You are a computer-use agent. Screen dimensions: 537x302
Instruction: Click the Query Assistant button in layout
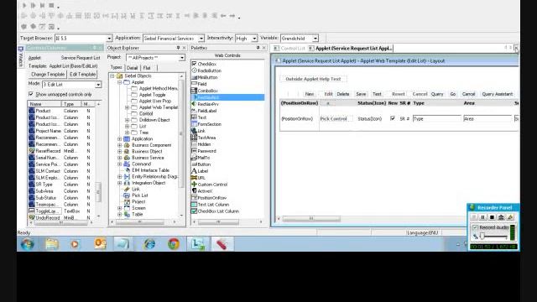pyautogui.click(x=498, y=94)
